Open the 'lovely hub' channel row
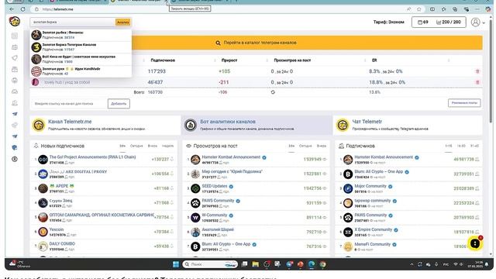 (67, 82)
